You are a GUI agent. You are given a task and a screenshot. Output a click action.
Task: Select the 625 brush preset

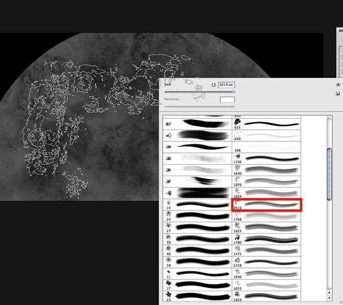click(x=266, y=124)
